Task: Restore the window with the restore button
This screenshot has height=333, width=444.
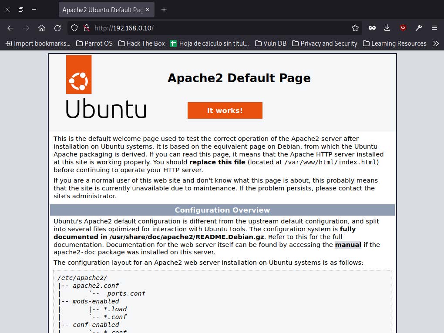Action: tap(20, 10)
